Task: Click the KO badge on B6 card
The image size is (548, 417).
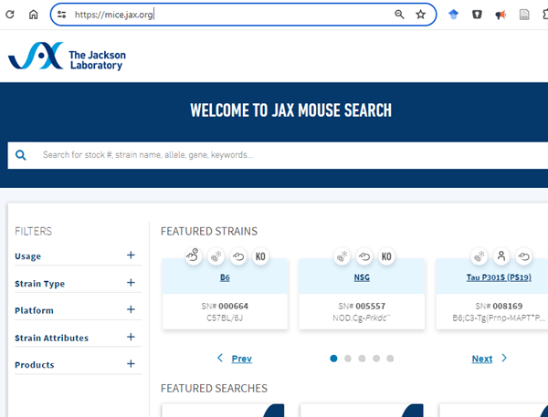Action: [x=260, y=256]
